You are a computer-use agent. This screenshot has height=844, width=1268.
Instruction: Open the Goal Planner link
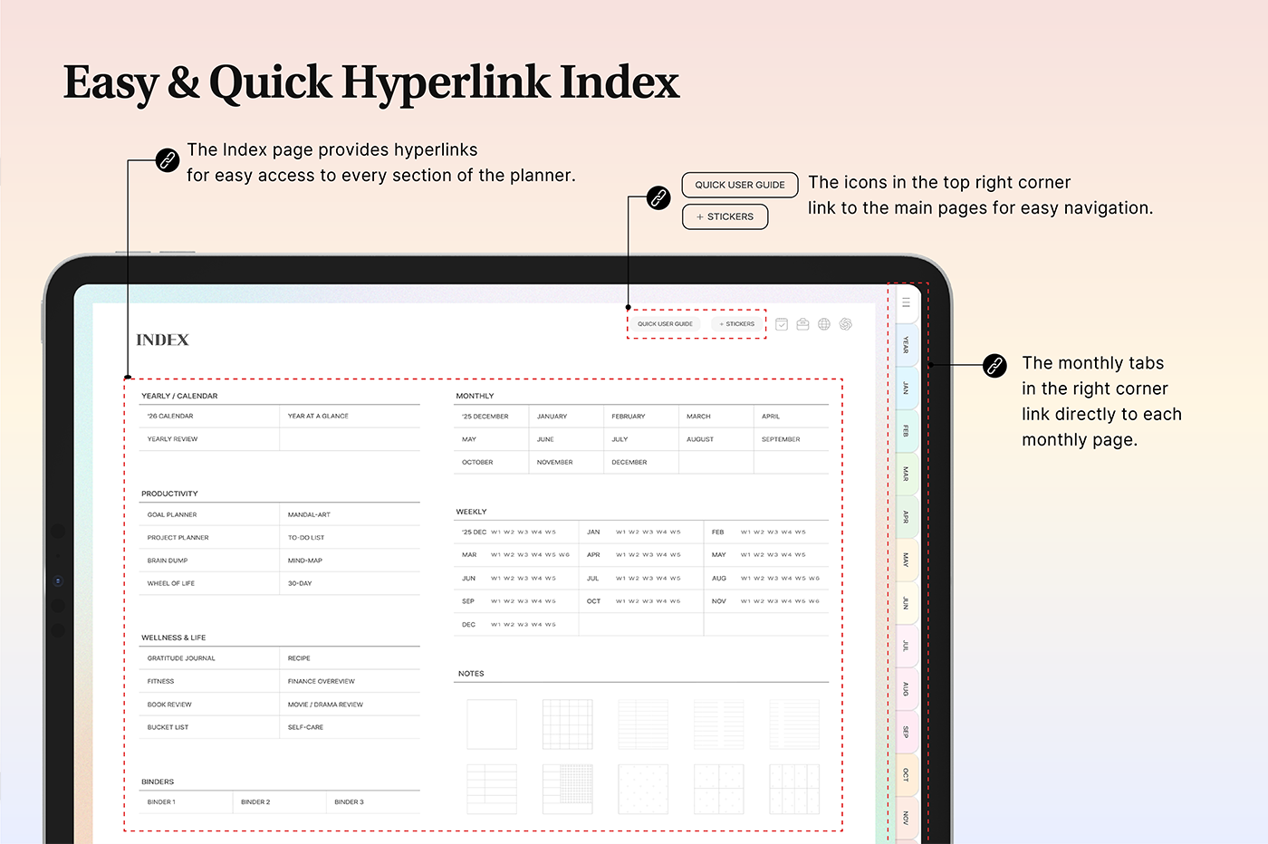[x=172, y=514]
